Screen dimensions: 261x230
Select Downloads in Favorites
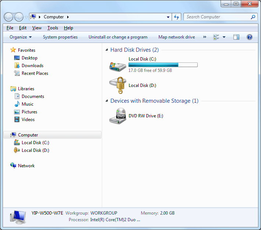click(32, 66)
